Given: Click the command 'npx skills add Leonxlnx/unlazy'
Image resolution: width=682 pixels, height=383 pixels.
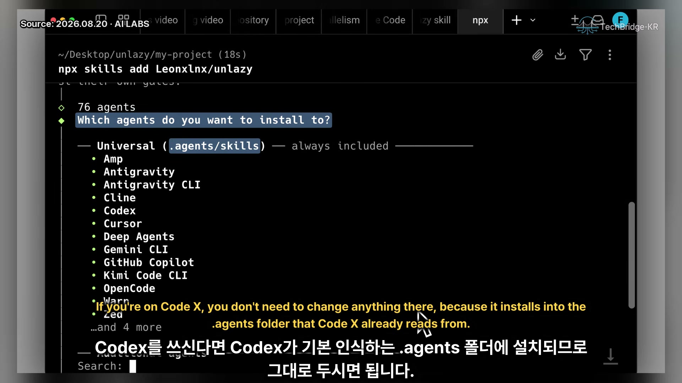Looking at the screenshot, I should (x=155, y=69).
